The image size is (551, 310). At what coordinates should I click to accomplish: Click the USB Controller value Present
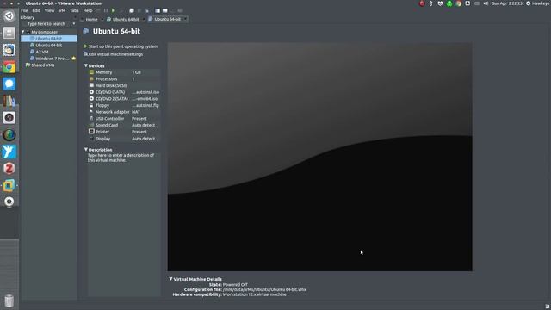(139, 119)
